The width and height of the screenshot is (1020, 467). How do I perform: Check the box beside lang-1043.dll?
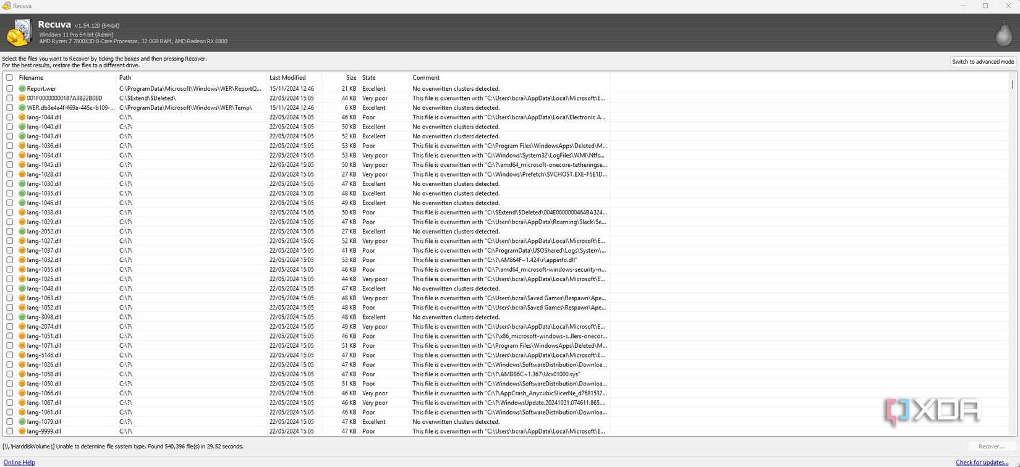tap(9, 137)
